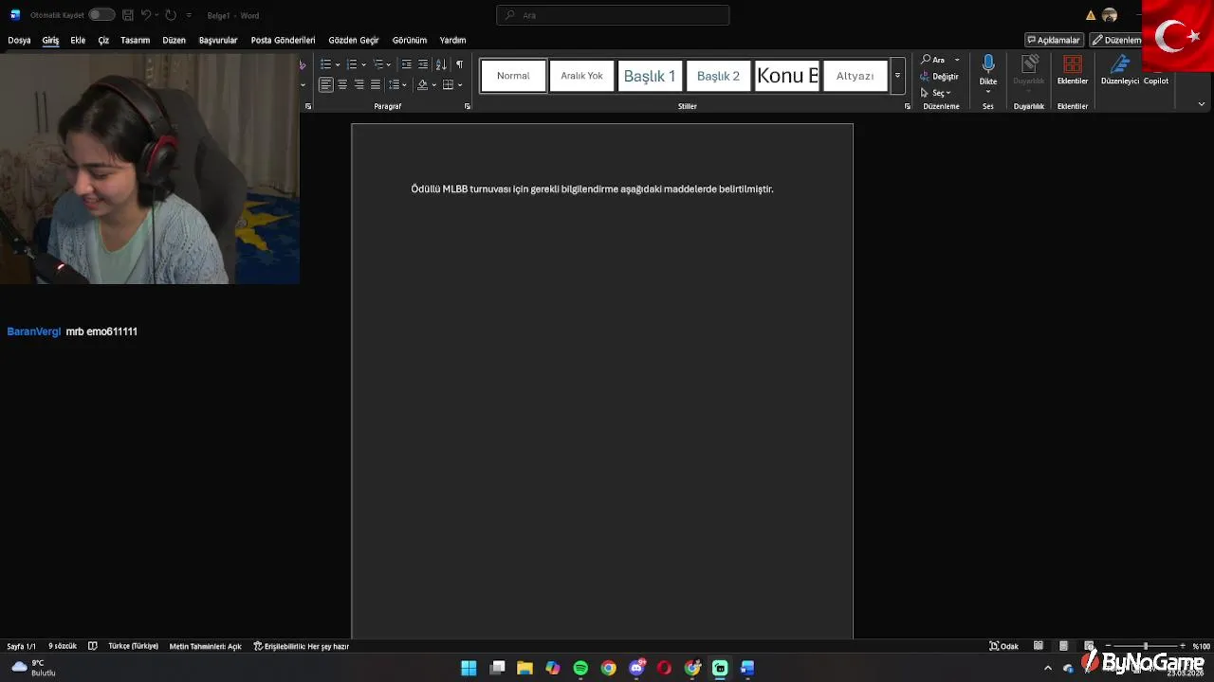This screenshot has width=1214, height=682.
Task: Justify the paragraph text
Action: point(376,84)
